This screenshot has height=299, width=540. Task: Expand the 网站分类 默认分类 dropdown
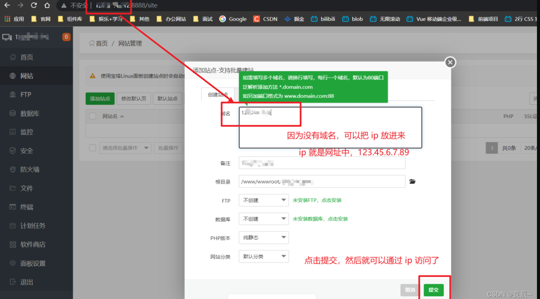pos(264,256)
